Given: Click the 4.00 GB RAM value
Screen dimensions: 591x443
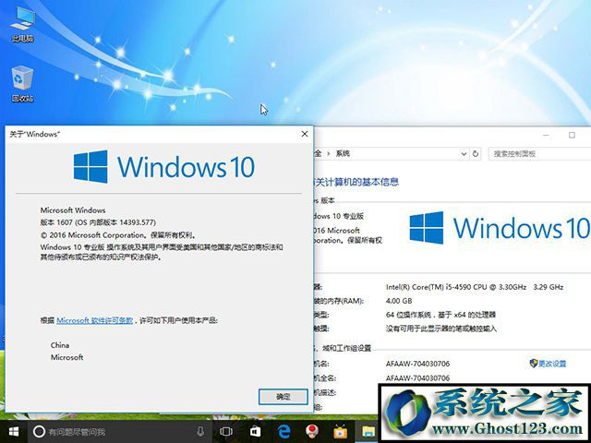Looking at the screenshot, I should click(399, 301).
